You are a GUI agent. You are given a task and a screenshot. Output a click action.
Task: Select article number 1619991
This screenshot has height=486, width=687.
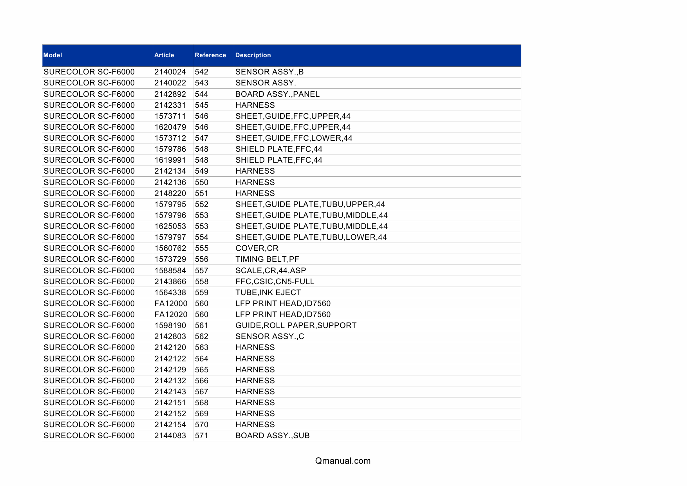tap(170, 160)
